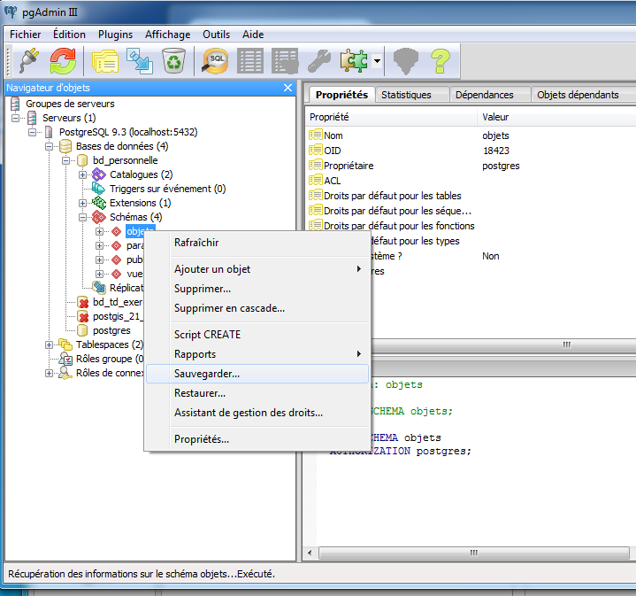Open object properties toolbar icon
636x596 pixels.
pos(105,61)
